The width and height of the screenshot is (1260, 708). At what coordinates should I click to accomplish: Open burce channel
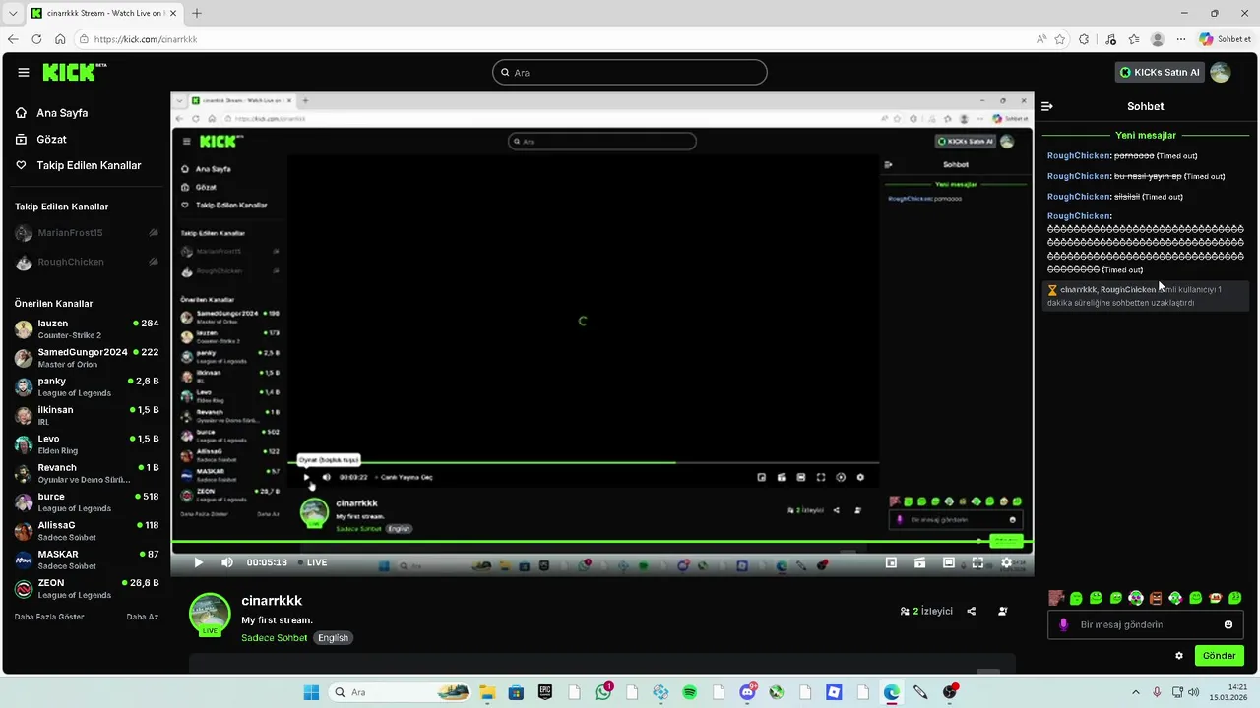(x=86, y=501)
